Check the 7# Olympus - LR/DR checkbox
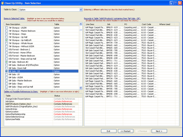The width and height of the screenshot is (183, 137). pos(7,28)
